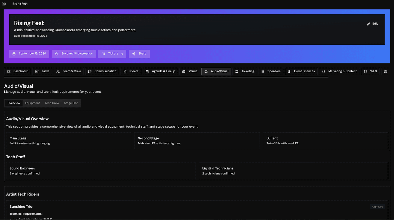Click the Sponsors award icon
The image size is (394, 220).
tap(263, 72)
